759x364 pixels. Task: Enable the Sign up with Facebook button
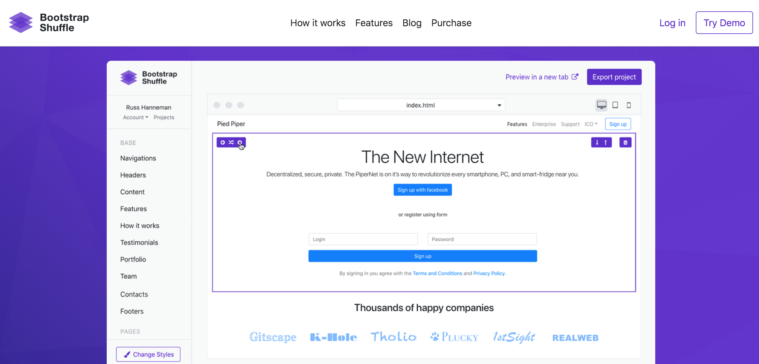click(422, 189)
